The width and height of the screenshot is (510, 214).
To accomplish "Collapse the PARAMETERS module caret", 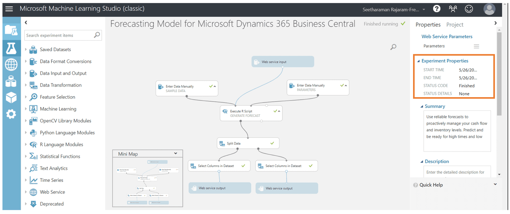I will (x=346, y=85).
